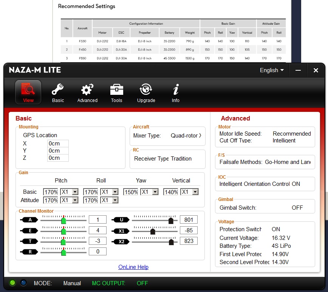Viewport: 328px width, 292px height.
Task: Click the channel R value 0 box
Action: [98, 252]
